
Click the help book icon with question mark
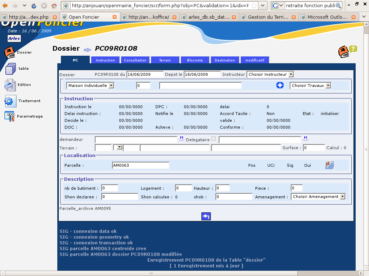tap(348, 51)
